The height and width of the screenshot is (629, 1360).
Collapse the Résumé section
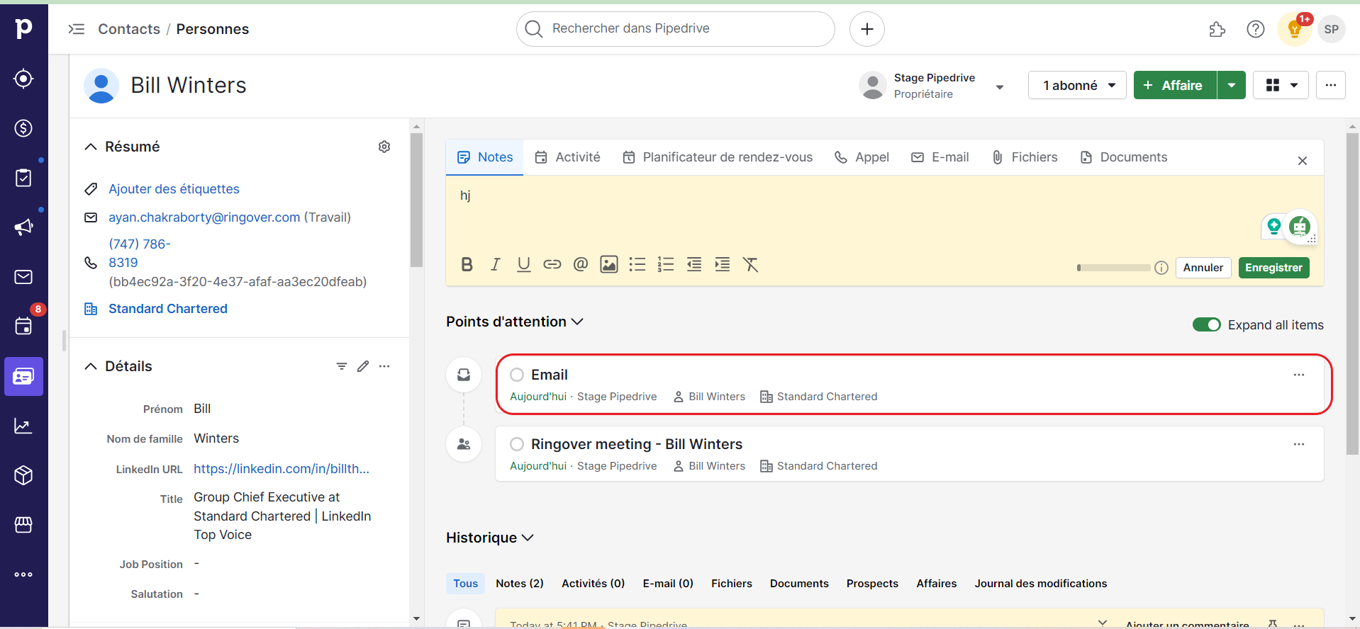point(91,147)
